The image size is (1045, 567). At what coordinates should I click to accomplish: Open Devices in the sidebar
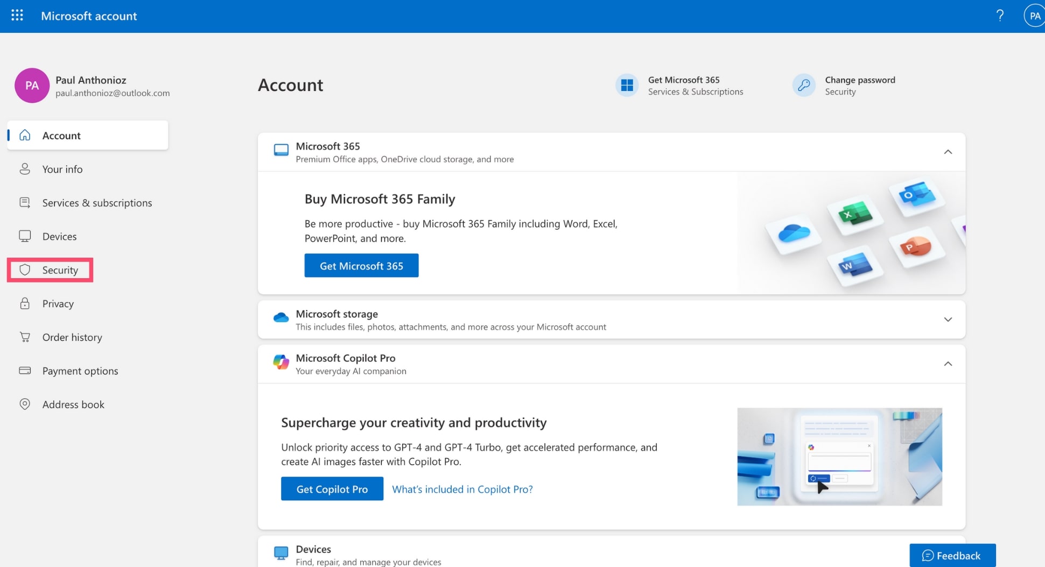coord(59,236)
